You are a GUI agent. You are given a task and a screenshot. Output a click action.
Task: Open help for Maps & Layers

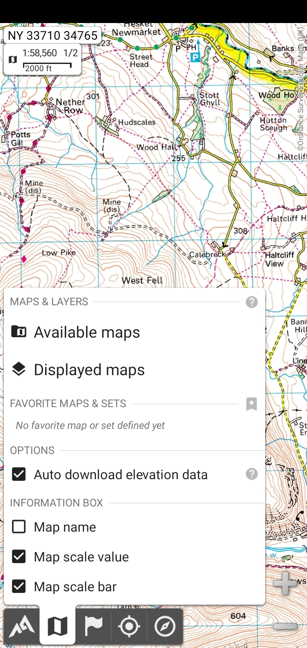pos(252,302)
